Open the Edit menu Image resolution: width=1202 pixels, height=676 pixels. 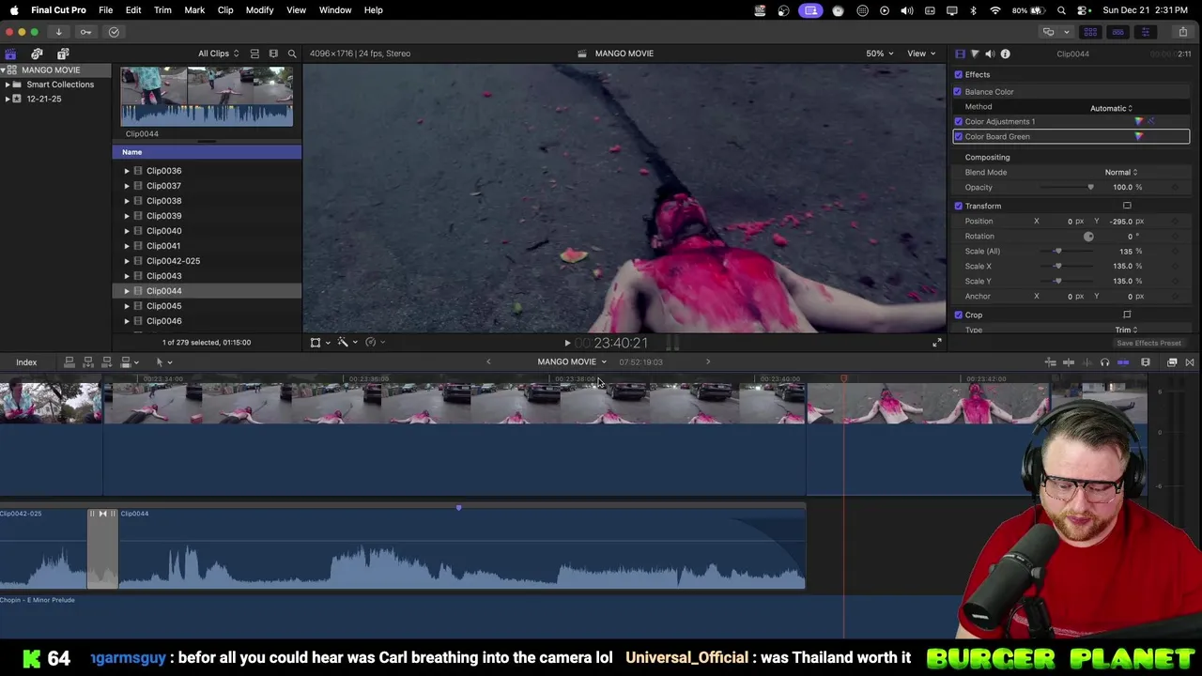coord(133,10)
